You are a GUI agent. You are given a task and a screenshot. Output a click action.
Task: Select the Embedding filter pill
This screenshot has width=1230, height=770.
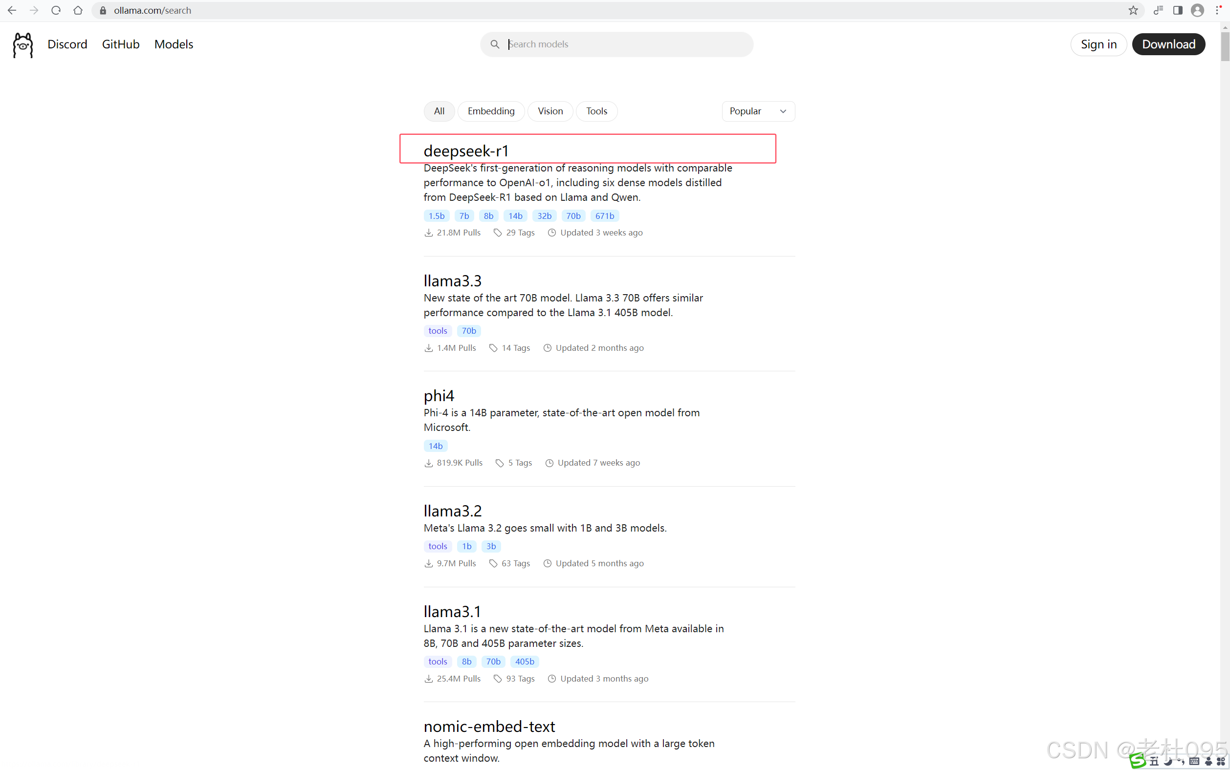(x=491, y=111)
